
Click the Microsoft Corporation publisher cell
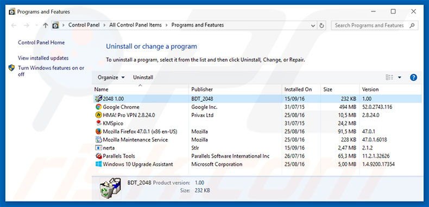[x=217, y=164]
